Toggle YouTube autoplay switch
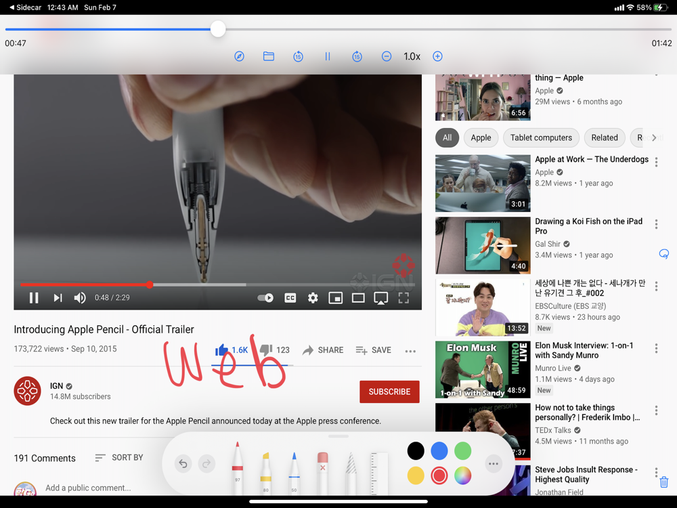The image size is (677, 508). (x=265, y=297)
